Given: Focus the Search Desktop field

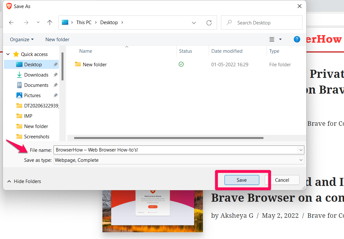Looking at the screenshot, I should click(262, 23).
